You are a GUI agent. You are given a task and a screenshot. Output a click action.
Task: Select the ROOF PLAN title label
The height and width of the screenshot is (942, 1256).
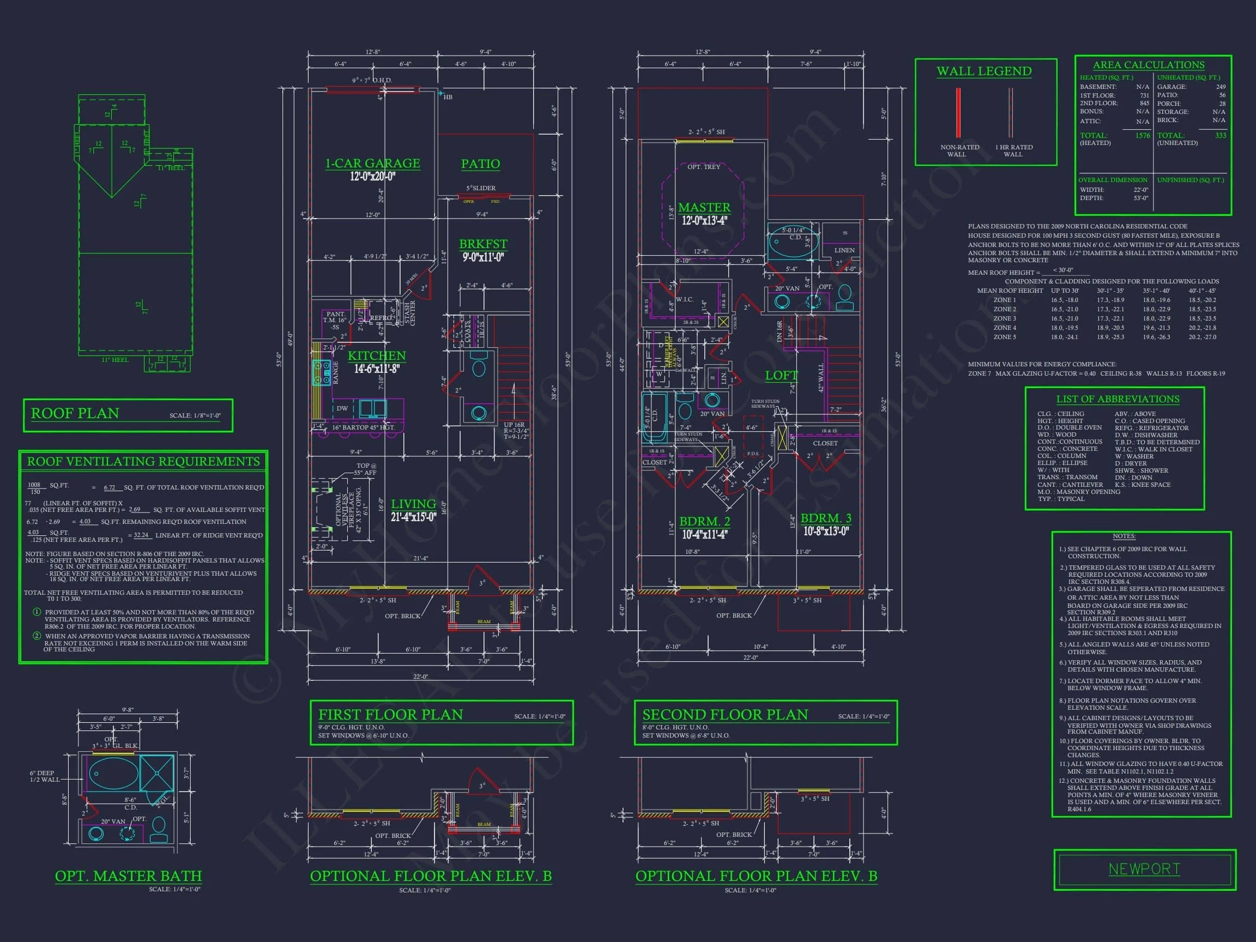(x=75, y=413)
